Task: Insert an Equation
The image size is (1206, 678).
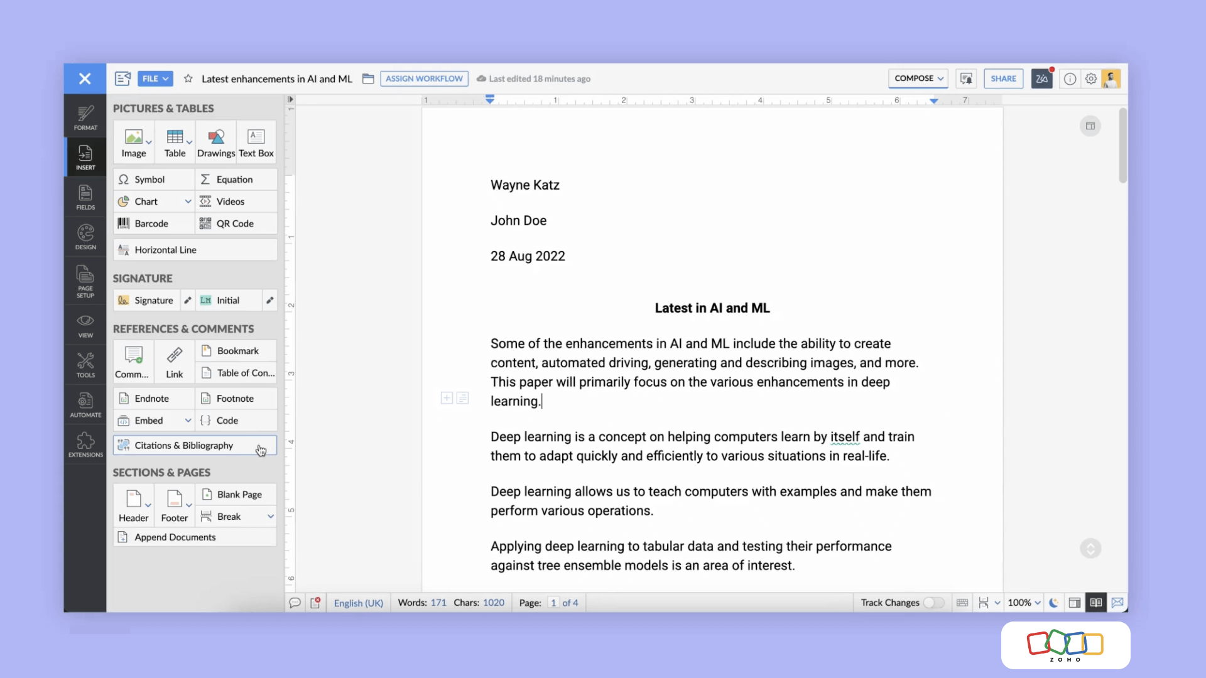Action: pos(234,180)
